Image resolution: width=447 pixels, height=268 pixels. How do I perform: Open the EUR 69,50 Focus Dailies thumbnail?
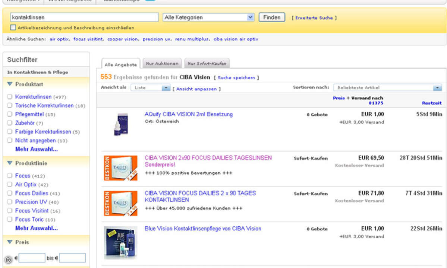120,168
